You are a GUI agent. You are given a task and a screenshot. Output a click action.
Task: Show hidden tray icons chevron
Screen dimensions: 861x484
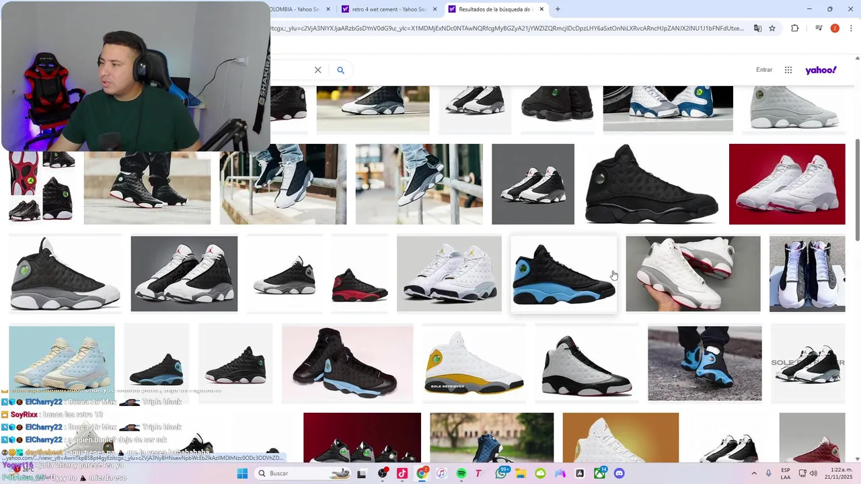[754, 473]
